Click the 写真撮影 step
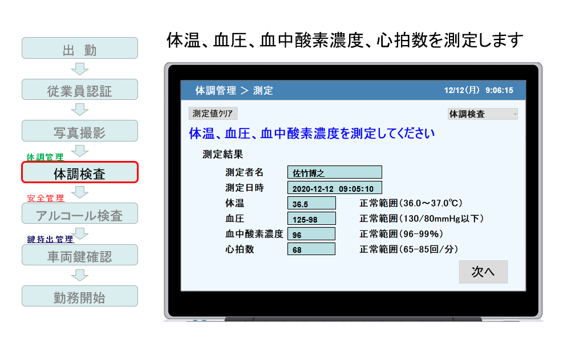 tap(79, 131)
